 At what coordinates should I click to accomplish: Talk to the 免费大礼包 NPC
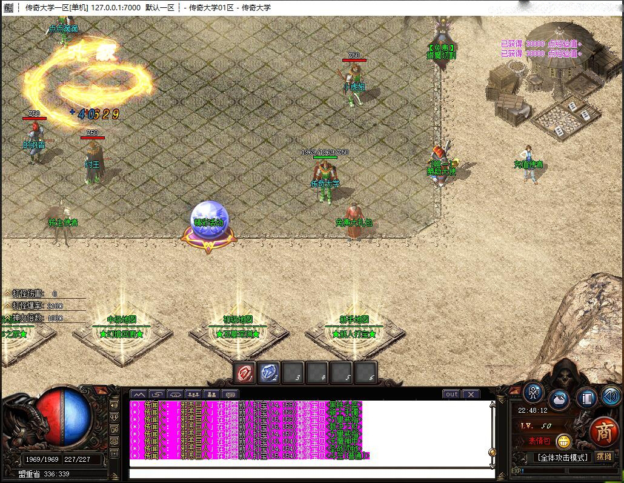353,221
